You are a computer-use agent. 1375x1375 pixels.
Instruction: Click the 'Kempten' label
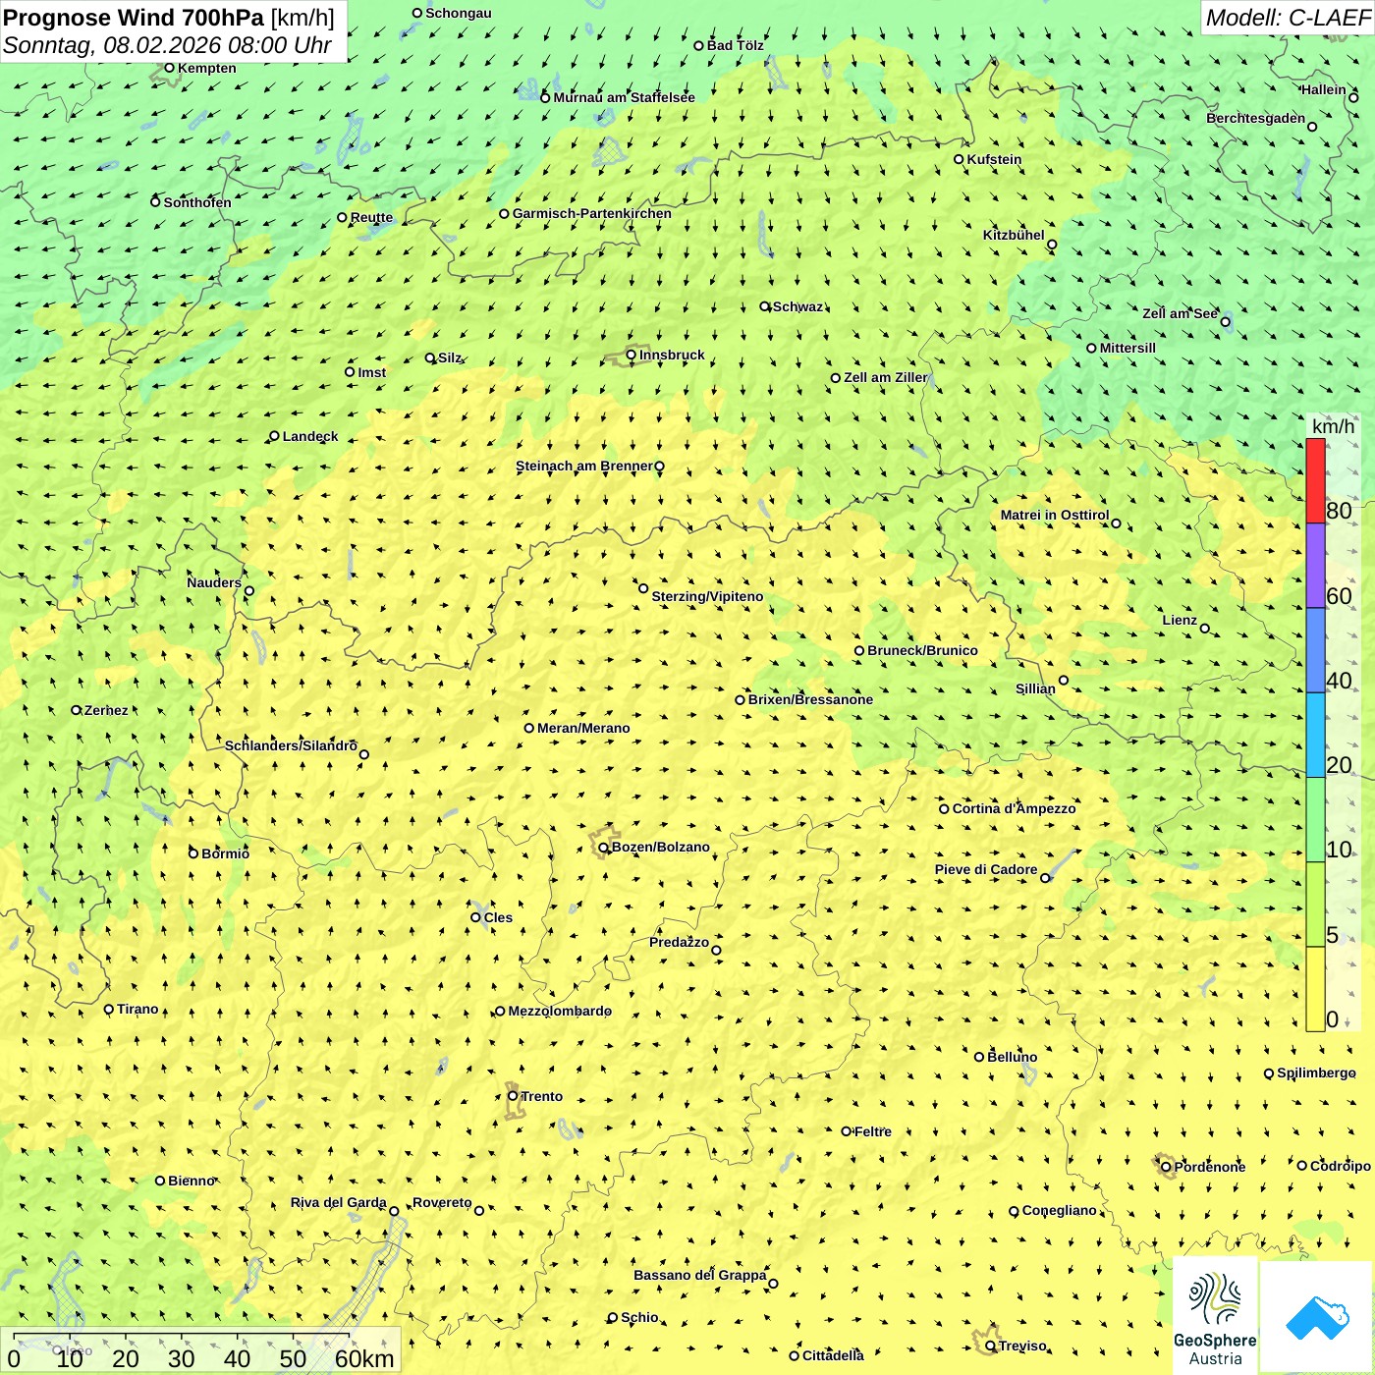(207, 68)
